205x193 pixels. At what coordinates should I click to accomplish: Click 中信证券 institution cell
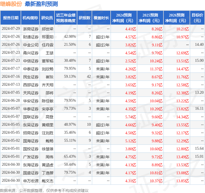click(31, 61)
